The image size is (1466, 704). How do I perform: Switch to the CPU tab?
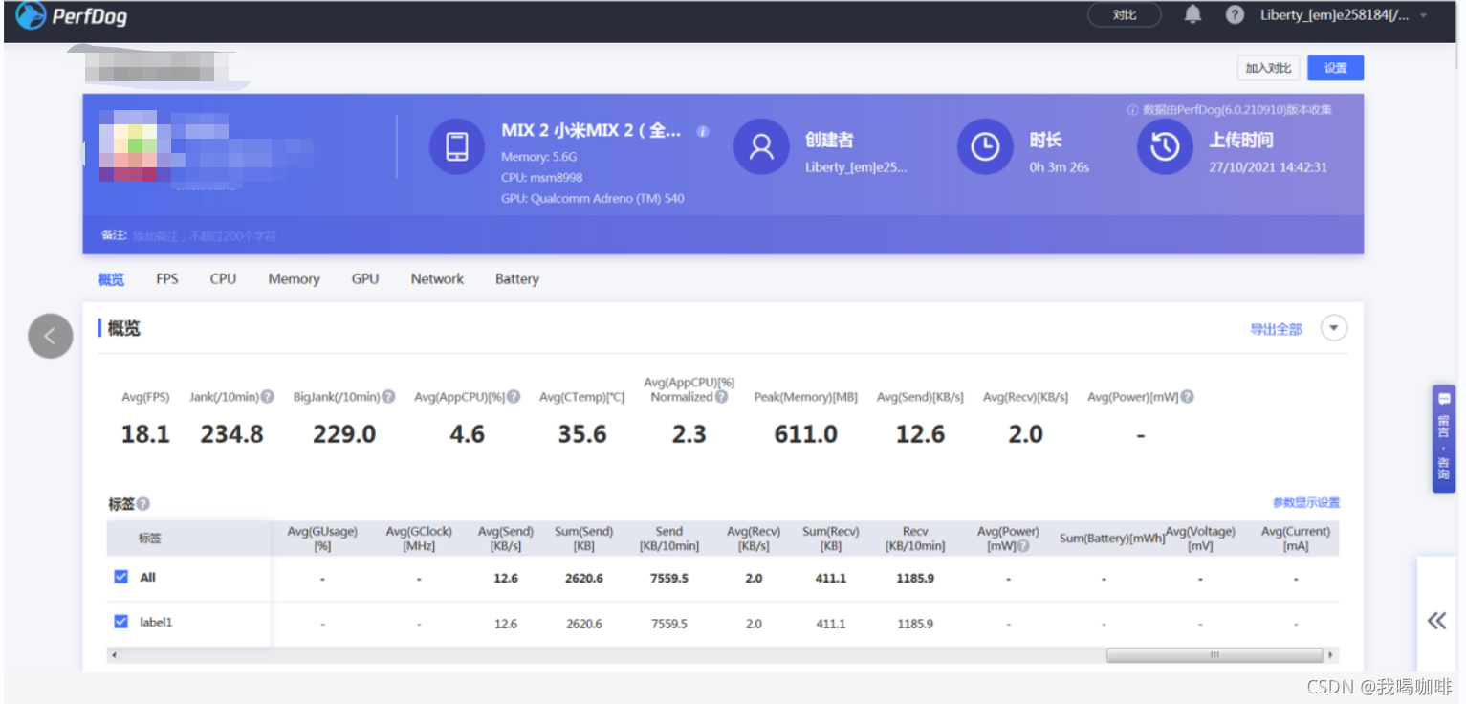[x=223, y=279]
